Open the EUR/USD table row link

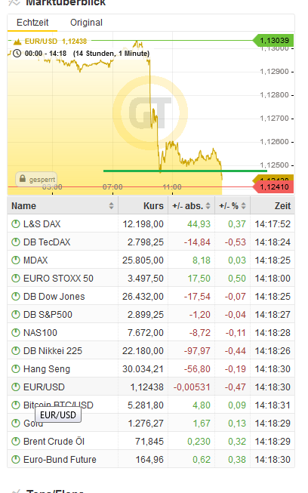pyautogui.click(x=44, y=387)
